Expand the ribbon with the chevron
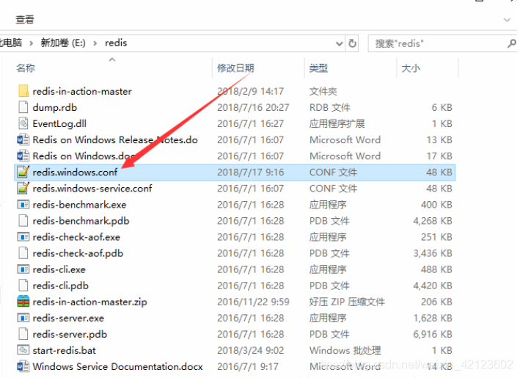The width and height of the screenshot is (520, 378). click(507, 20)
